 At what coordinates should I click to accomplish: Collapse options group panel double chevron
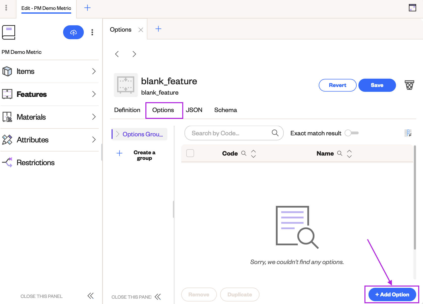pyautogui.click(x=158, y=297)
